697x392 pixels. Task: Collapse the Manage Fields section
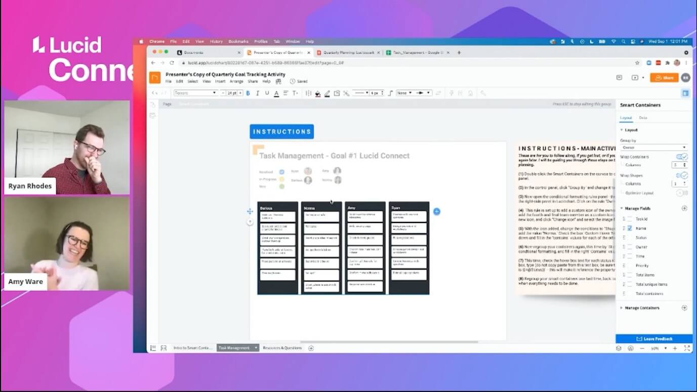tap(622, 208)
